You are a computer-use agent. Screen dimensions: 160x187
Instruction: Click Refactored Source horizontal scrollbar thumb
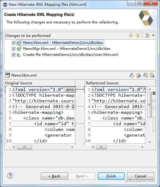(x=101, y=147)
